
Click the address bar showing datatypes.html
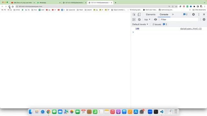click(x=93, y=6)
